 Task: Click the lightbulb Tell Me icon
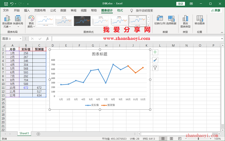pos(131,11)
